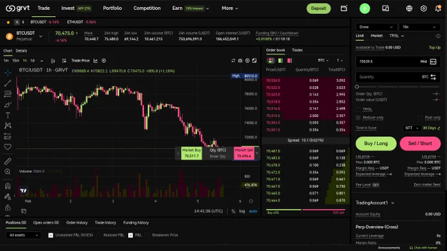
Task: Open settings hexagon icon in header
Action: click(423, 9)
